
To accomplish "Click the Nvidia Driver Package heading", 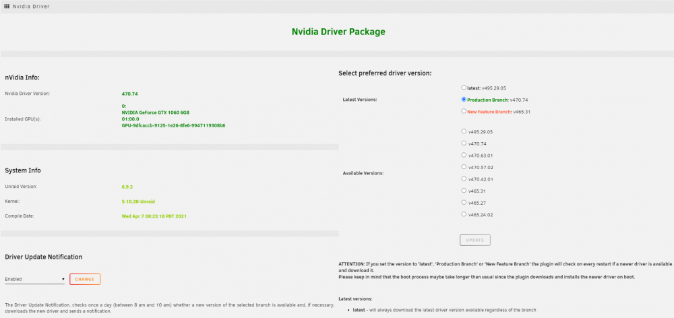I will pyautogui.click(x=339, y=32).
